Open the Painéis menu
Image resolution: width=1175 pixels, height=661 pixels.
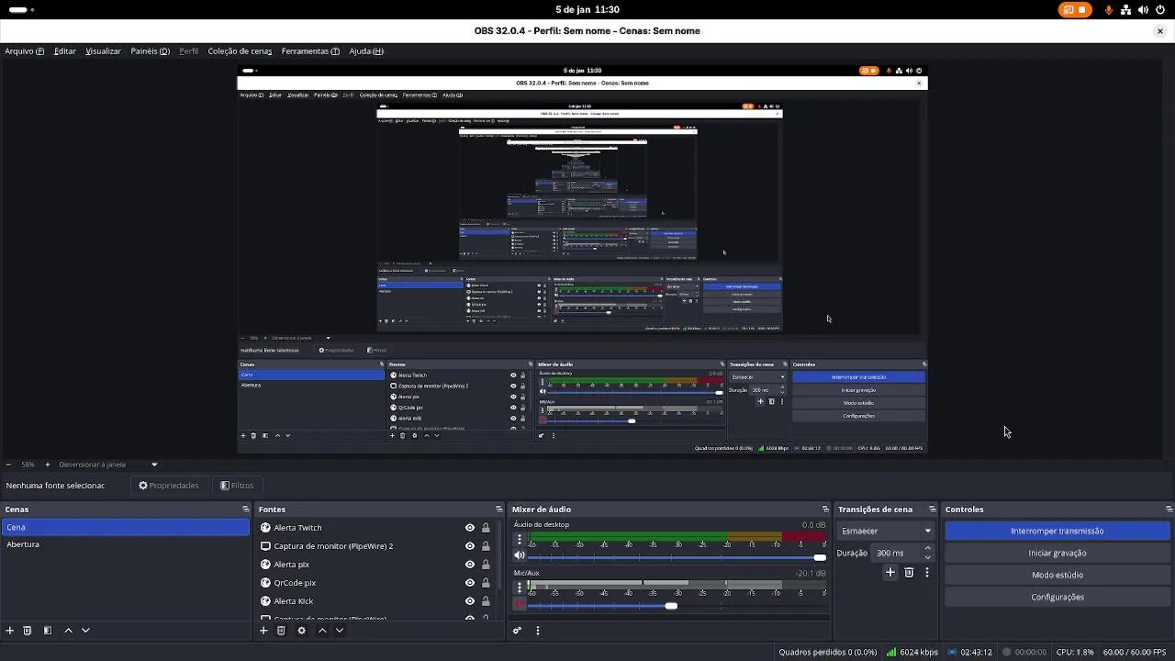click(151, 51)
